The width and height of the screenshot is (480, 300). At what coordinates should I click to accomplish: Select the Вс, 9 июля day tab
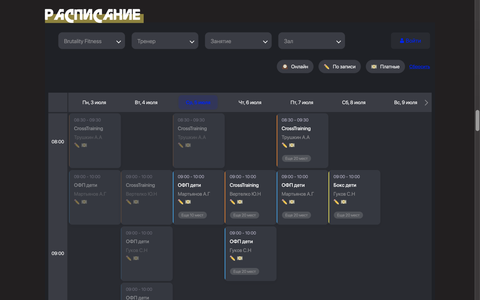405,102
